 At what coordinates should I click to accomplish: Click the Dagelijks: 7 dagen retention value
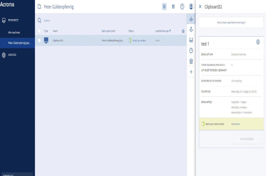click(239, 102)
